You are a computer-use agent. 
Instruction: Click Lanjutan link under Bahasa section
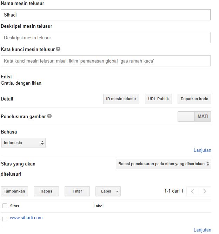coord(202,150)
